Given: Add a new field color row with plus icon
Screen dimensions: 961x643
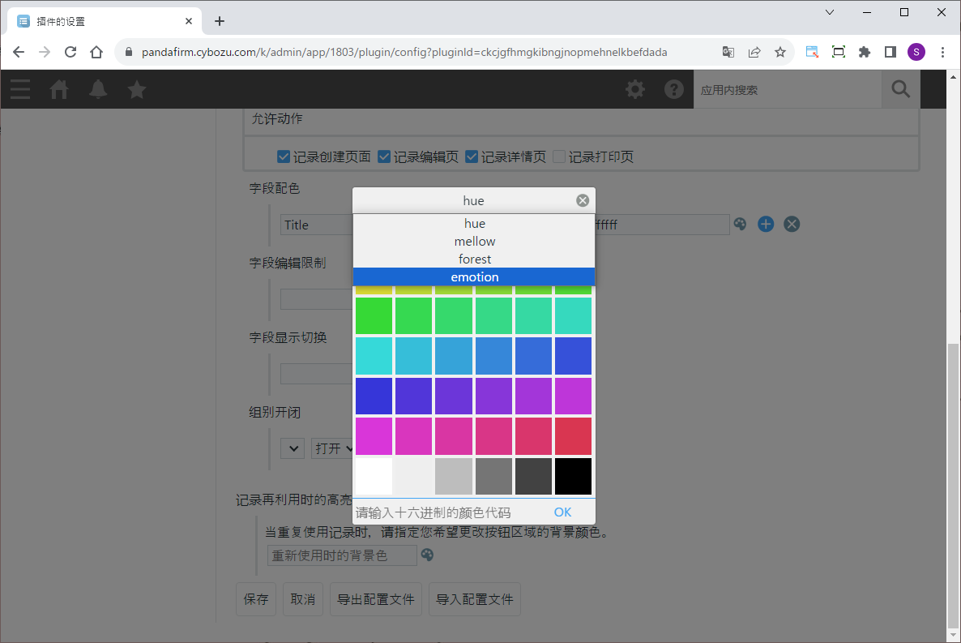Looking at the screenshot, I should click(x=766, y=225).
